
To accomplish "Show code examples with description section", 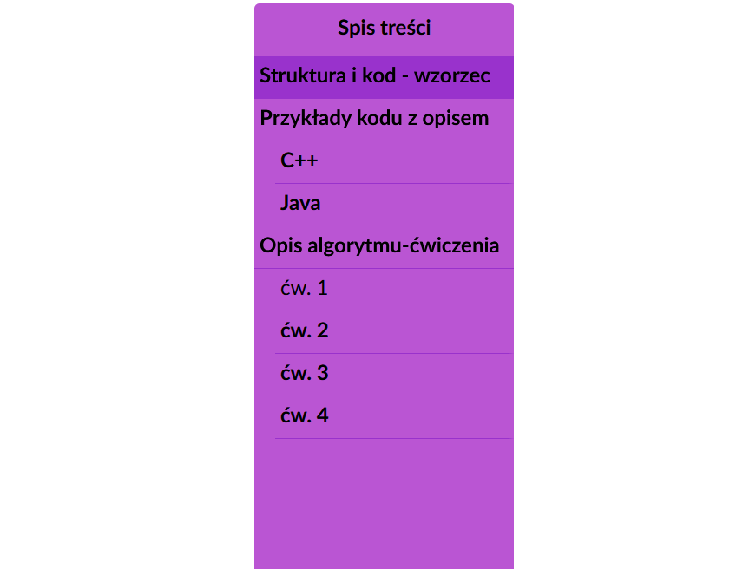I will 374,118.
